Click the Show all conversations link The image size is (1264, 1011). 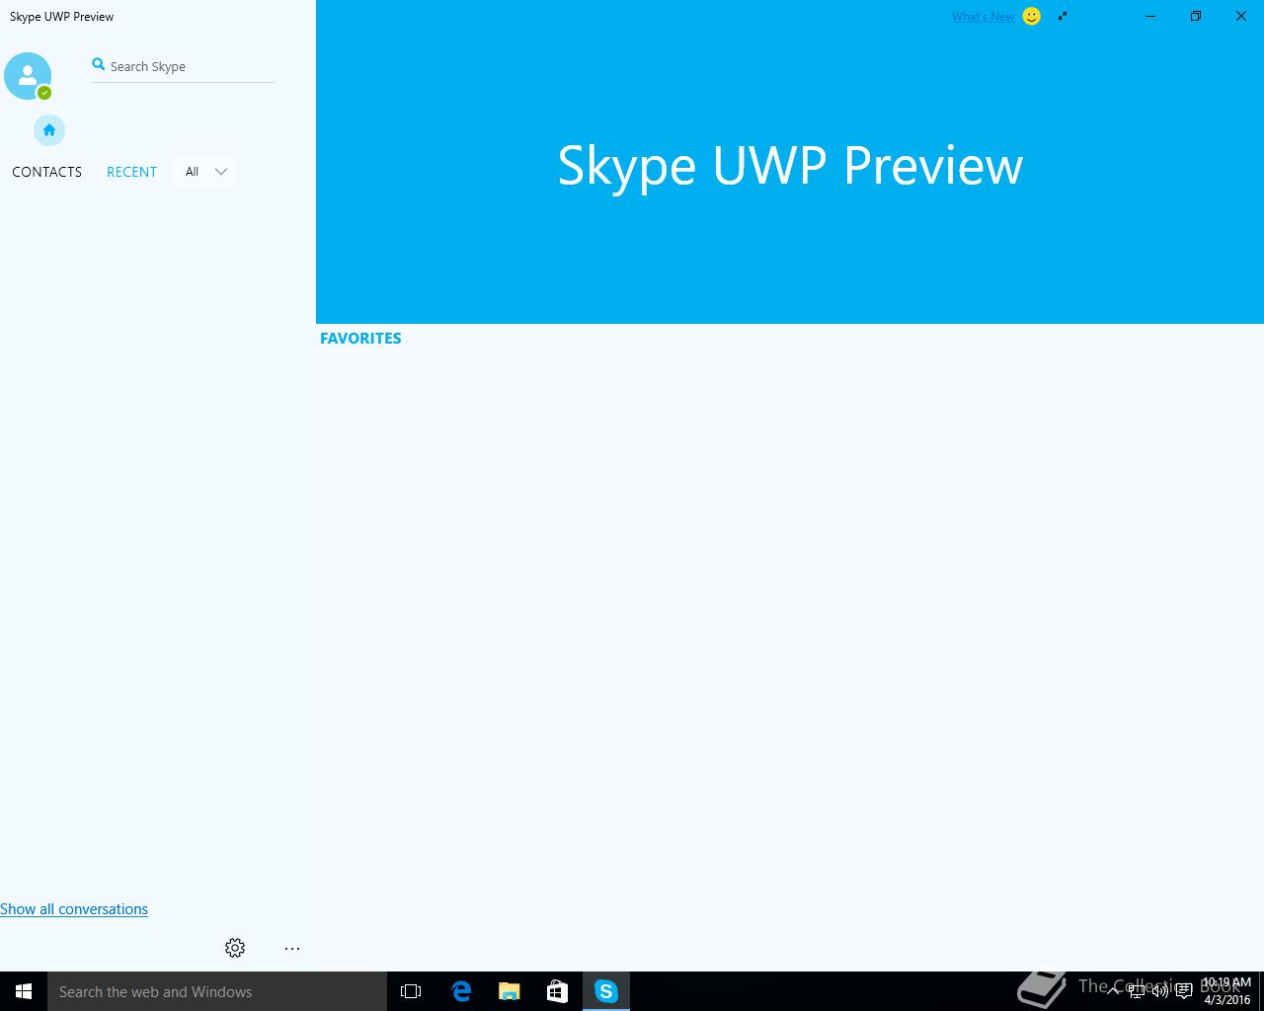[x=74, y=909]
